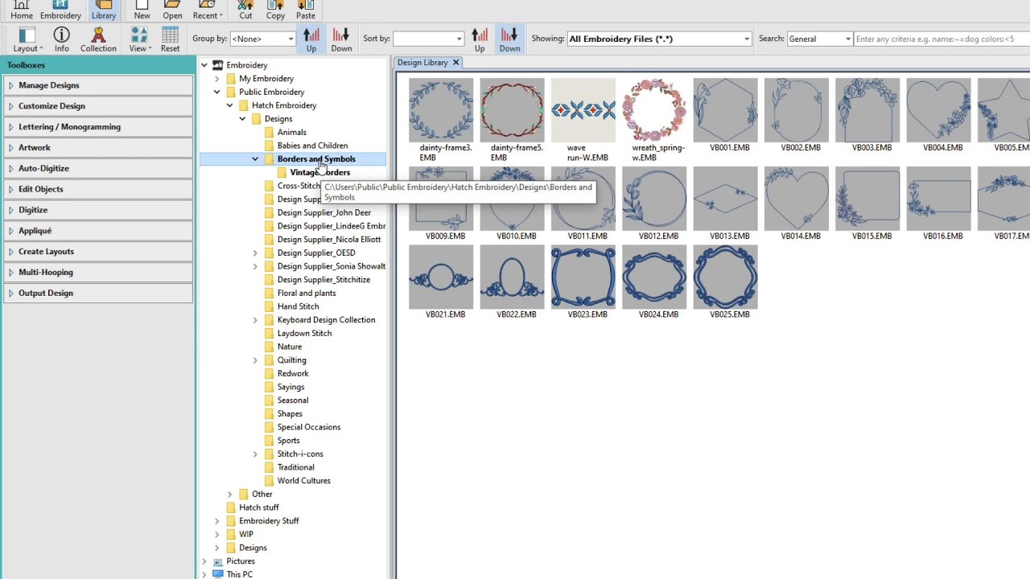
Task: Collapse the Borders and Symbols folder
Action: pyautogui.click(x=255, y=159)
